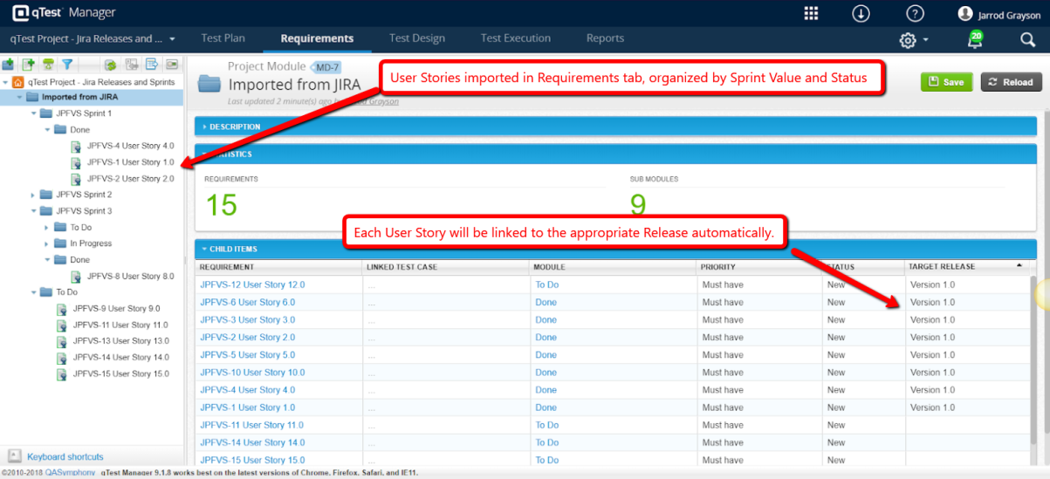The width and height of the screenshot is (1050, 479).
Task: Open the Keyboard shortcuts link
Action: pos(65,456)
